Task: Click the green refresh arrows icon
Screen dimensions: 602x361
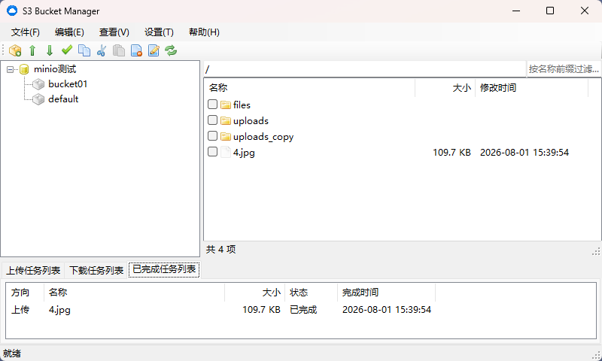Action: 171,50
